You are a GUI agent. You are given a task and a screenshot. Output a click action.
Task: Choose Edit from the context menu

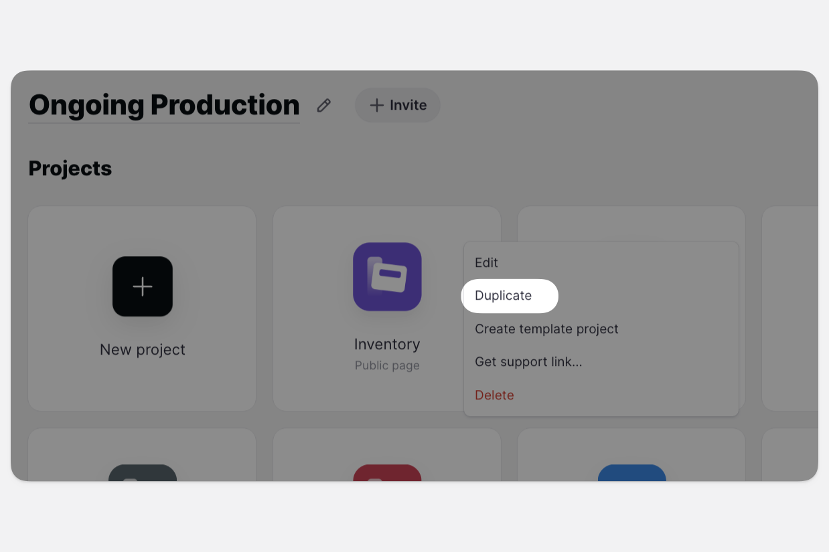(487, 263)
